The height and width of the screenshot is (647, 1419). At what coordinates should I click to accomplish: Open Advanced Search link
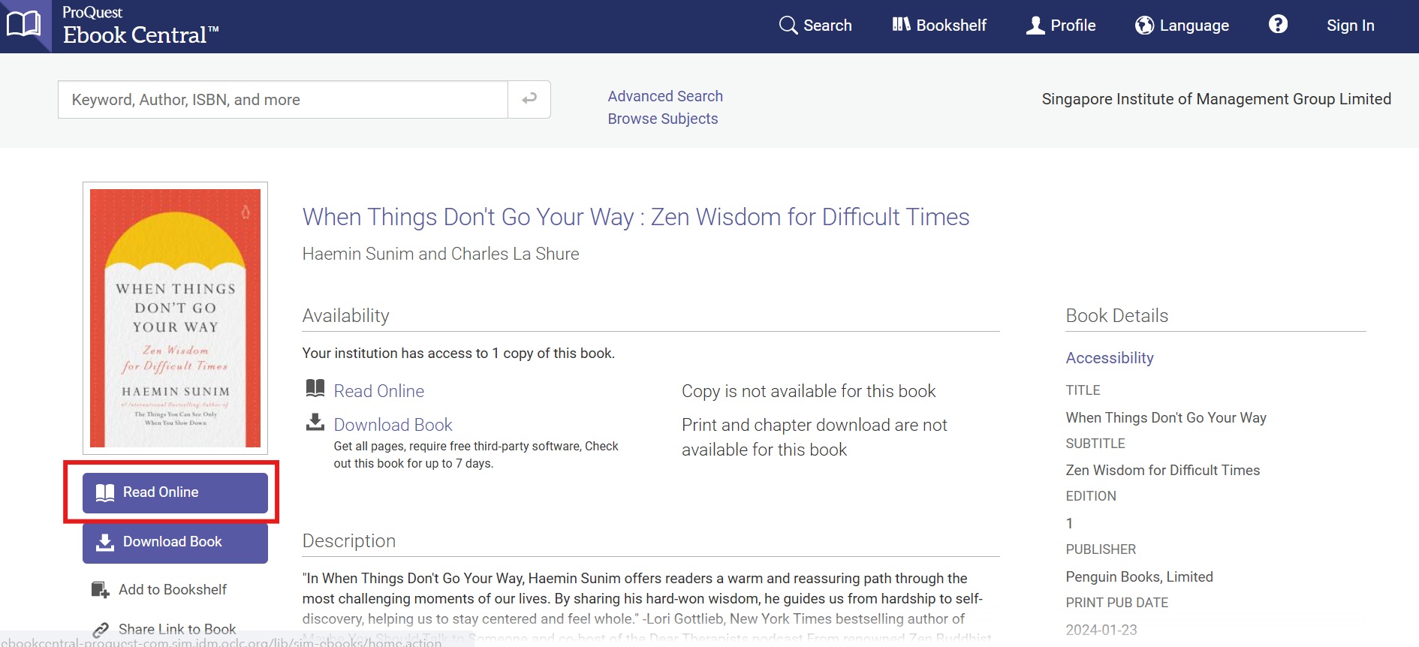point(665,96)
